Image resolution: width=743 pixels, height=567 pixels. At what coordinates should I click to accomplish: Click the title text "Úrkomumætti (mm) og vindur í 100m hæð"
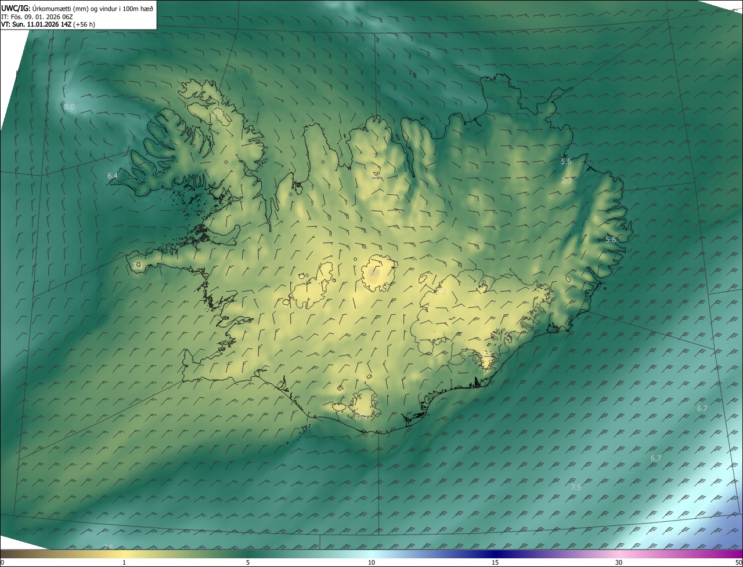(x=92, y=8)
